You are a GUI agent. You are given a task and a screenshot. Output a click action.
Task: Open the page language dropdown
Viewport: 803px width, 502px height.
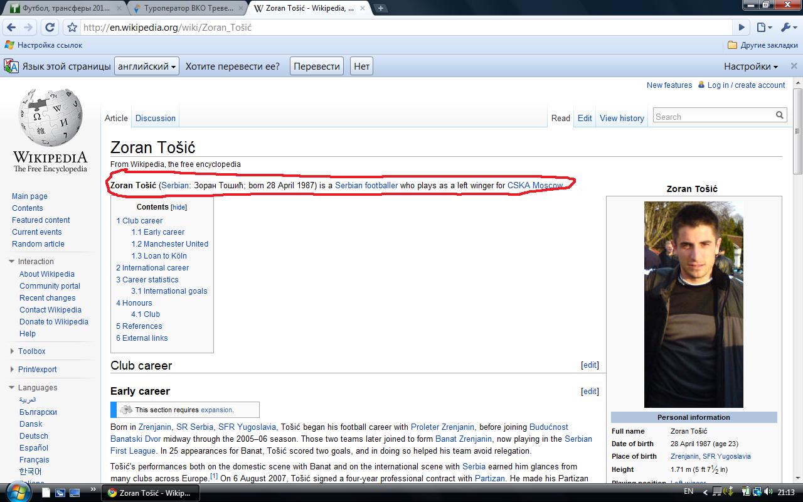tap(147, 67)
